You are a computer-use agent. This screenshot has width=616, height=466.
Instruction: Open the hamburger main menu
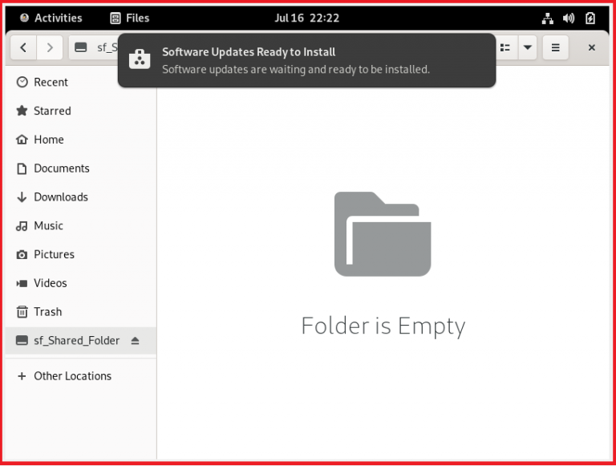coord(555,47)
